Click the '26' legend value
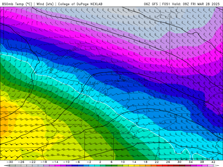The image size is (223, 167). (168, 162)
